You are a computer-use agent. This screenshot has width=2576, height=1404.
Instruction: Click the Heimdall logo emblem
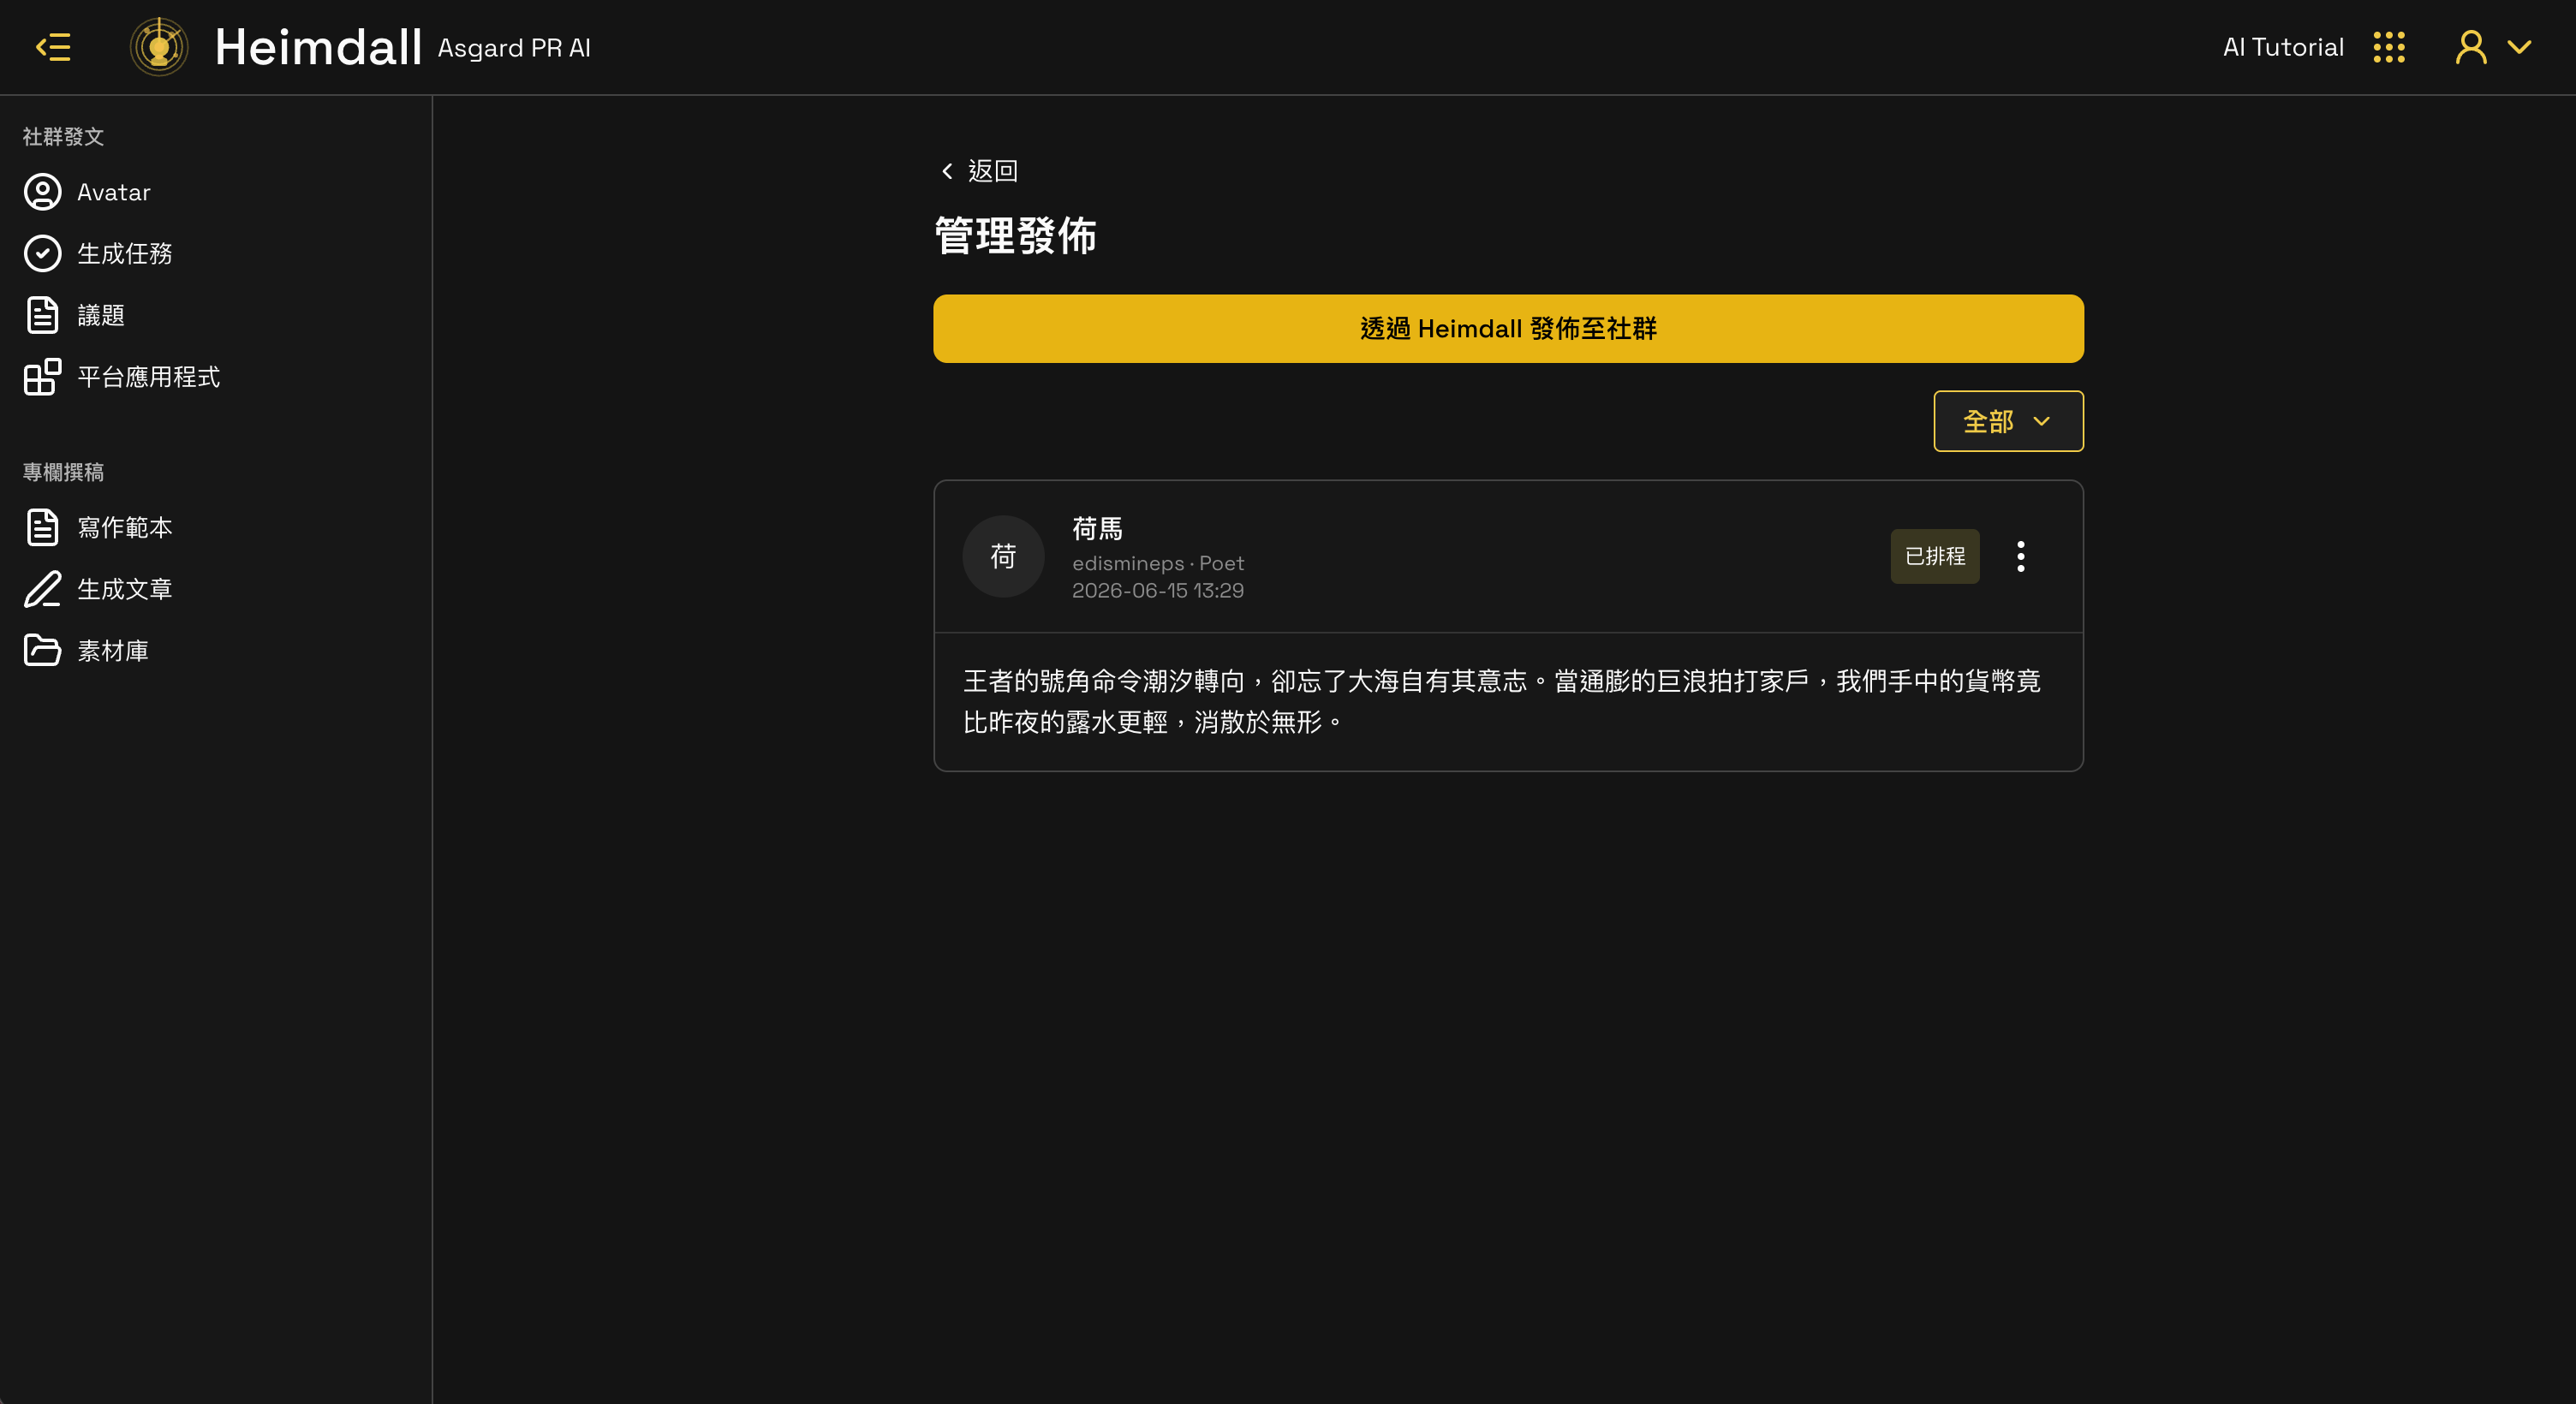click(159, 47)
